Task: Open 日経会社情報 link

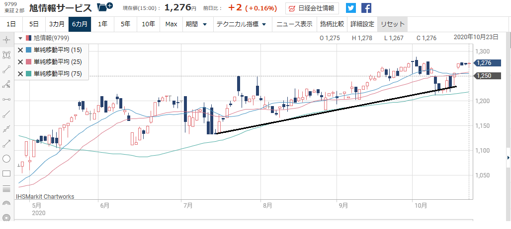Action: [x=312, y=8]
